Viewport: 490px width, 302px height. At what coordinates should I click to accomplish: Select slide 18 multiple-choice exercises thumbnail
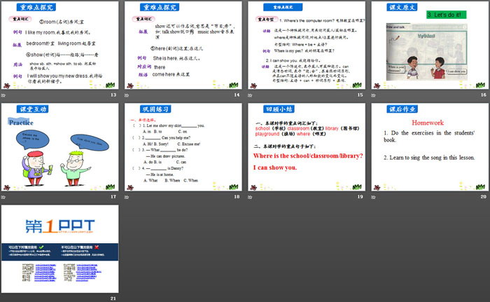[x=183, y=147]
